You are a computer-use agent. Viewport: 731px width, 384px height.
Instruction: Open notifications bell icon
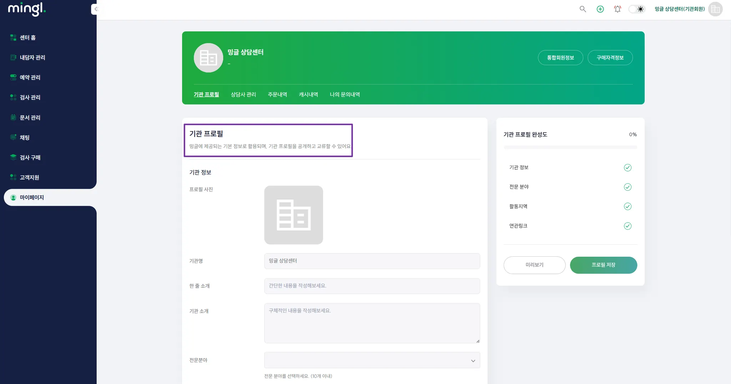[x=617, y=9]
